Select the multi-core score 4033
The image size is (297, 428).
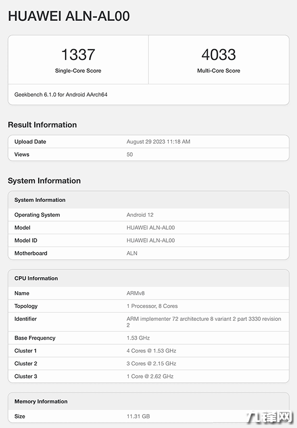[x=219, y=54]
